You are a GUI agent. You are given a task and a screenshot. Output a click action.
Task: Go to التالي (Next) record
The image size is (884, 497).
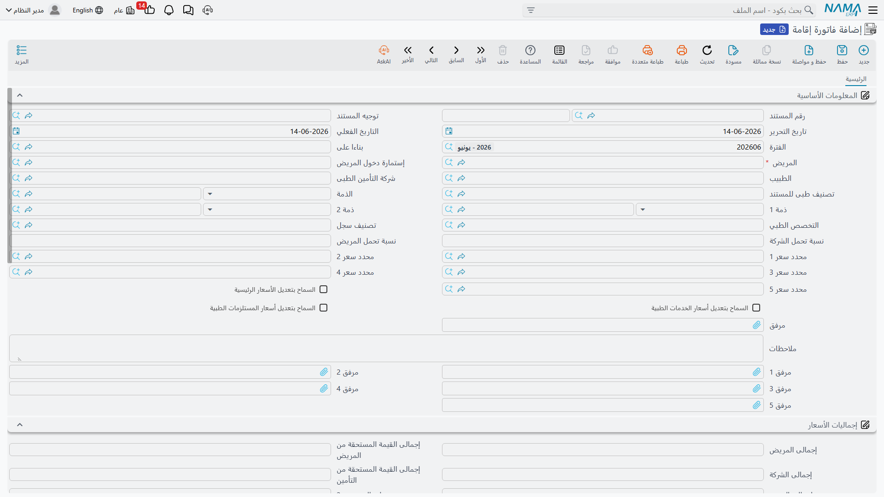click(431, 50)
